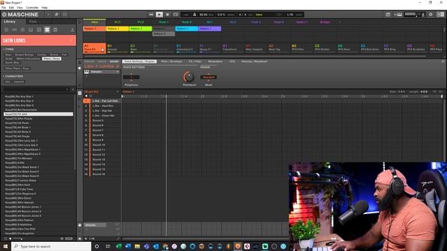
Task: Select the Bridge scene tab
Action: click(325, 22)
